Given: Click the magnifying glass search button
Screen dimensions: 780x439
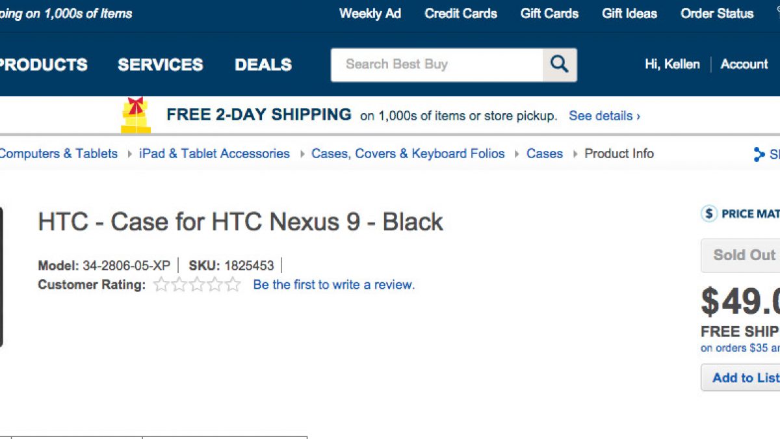Looking at the screenshot, I should click(x=559, y=64).
